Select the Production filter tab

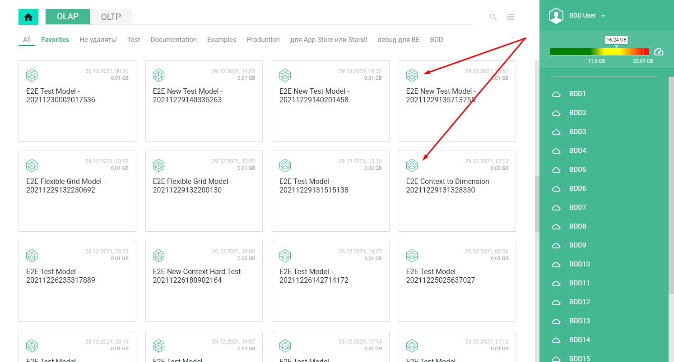tap(263, 40)
